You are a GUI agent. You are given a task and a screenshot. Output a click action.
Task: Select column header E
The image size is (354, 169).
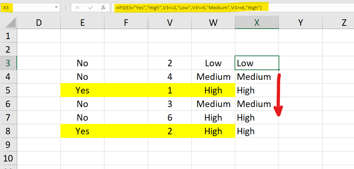82,23
